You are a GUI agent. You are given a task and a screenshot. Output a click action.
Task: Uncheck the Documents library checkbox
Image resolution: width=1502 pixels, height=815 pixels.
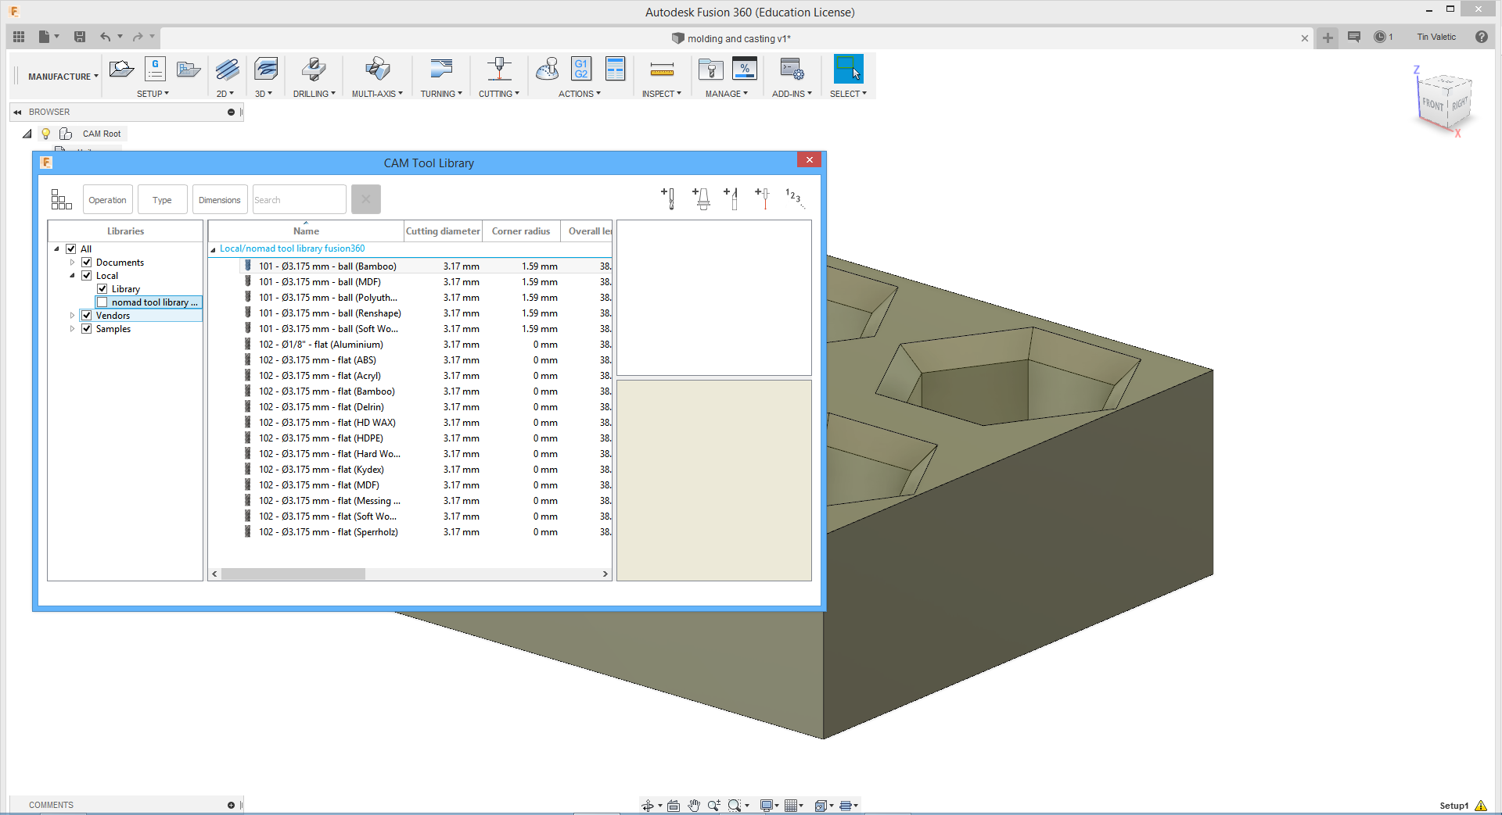(87, 263)
